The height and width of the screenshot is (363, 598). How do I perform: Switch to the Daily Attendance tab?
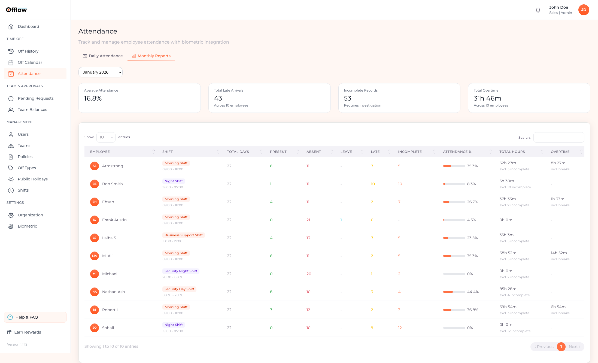point(103,56)
